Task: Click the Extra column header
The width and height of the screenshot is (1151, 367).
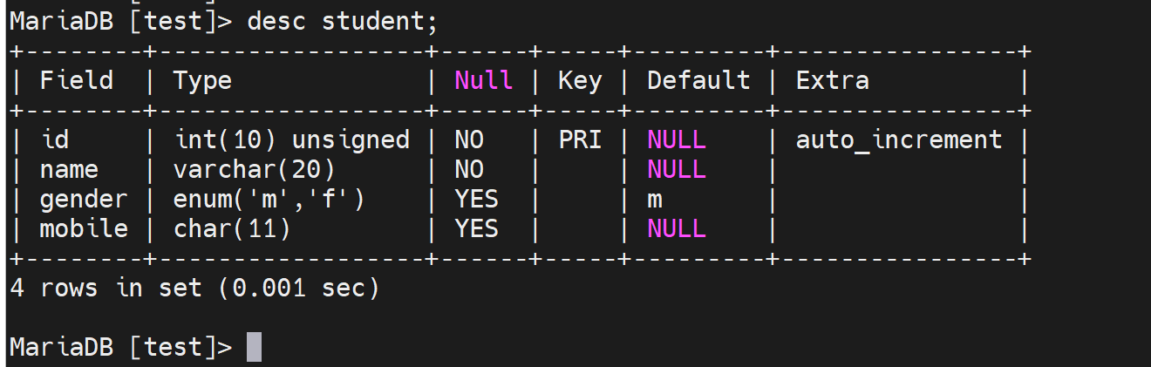Action: pos(832,81)
